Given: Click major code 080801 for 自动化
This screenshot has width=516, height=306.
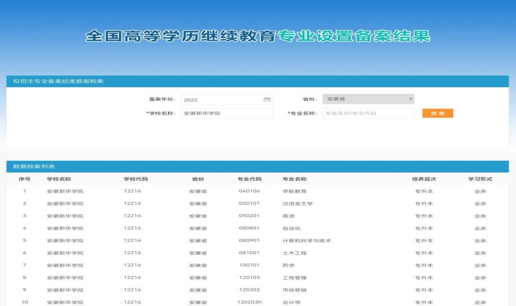Looking at the screenshot, I should point(249,228).
